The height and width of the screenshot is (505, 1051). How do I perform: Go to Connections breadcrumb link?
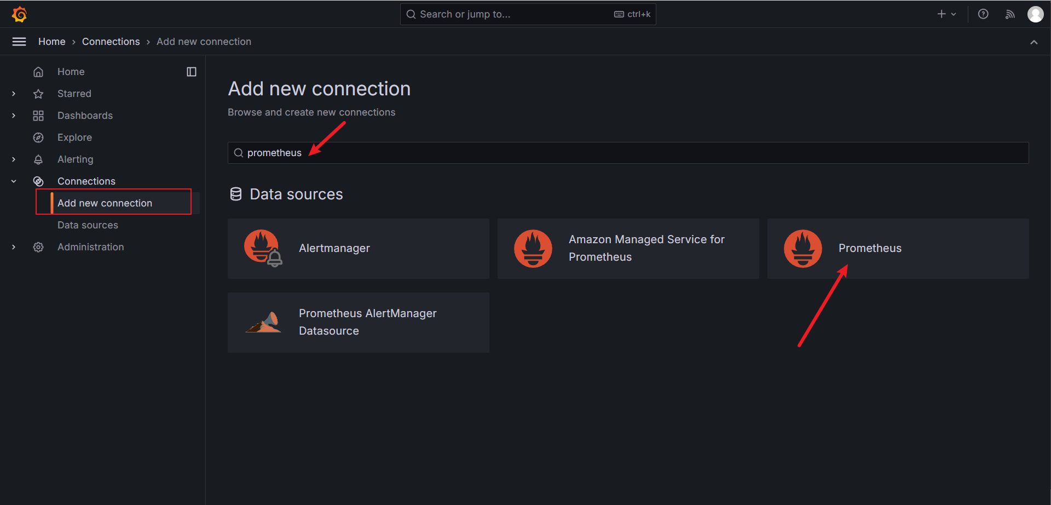111,42
